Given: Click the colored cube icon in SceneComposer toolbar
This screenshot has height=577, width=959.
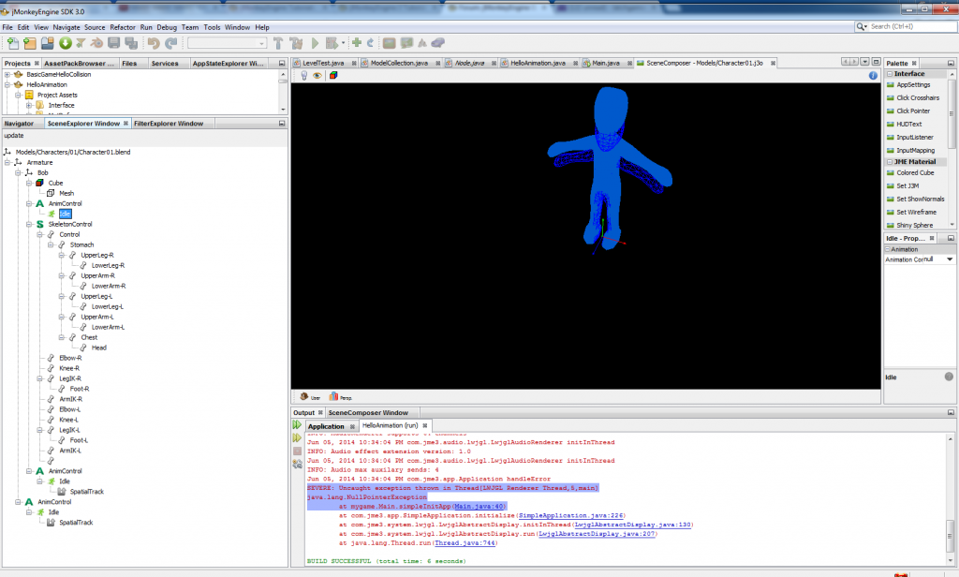Looking at the screenshot, I should [333, 75].
